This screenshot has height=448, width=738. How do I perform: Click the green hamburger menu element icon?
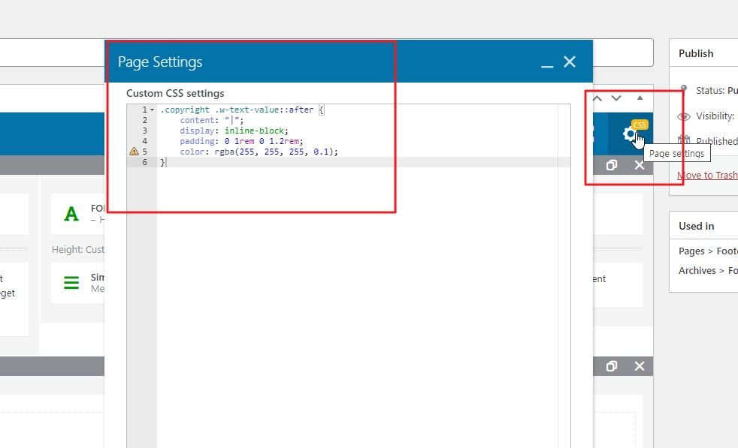point(71,282)
